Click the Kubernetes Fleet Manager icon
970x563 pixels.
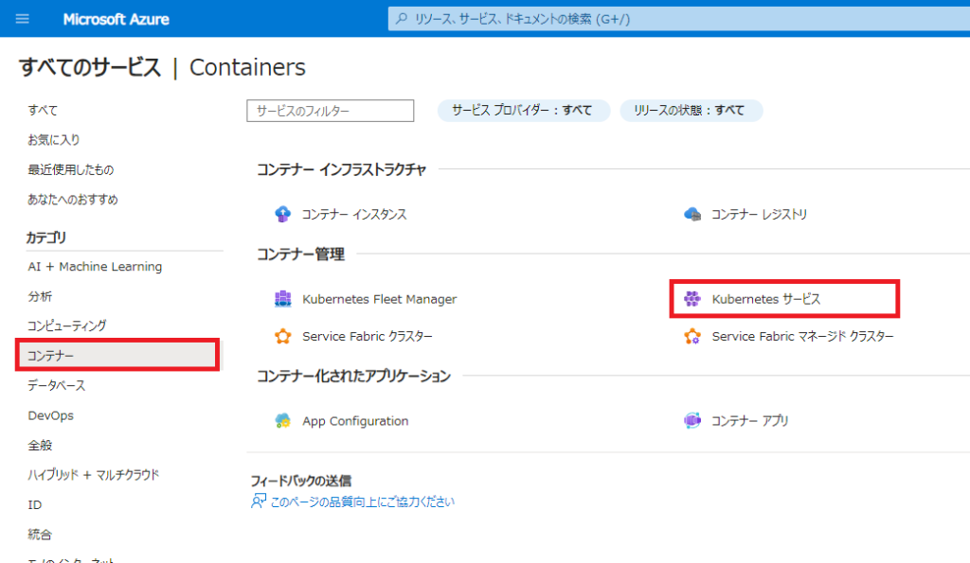pyautogui.click(x=282, y=298)
